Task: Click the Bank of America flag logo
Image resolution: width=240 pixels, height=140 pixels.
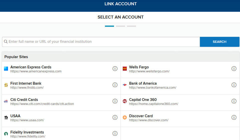Action: pyautogui.click(x=125, y=85)
